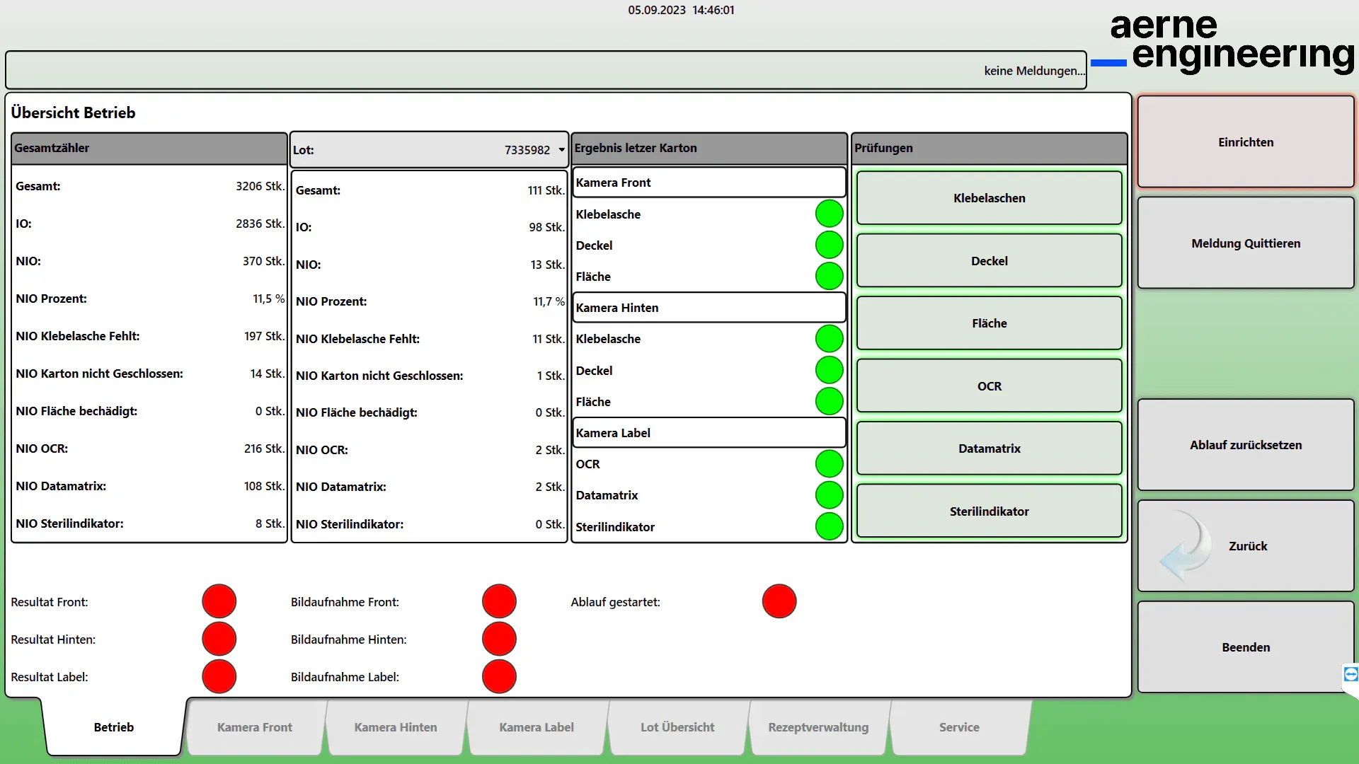The width and height of the screenshot is (1359, 764).
Task: Click the red Resultat Hinten indicator
Action: click(x=219, y=639)
